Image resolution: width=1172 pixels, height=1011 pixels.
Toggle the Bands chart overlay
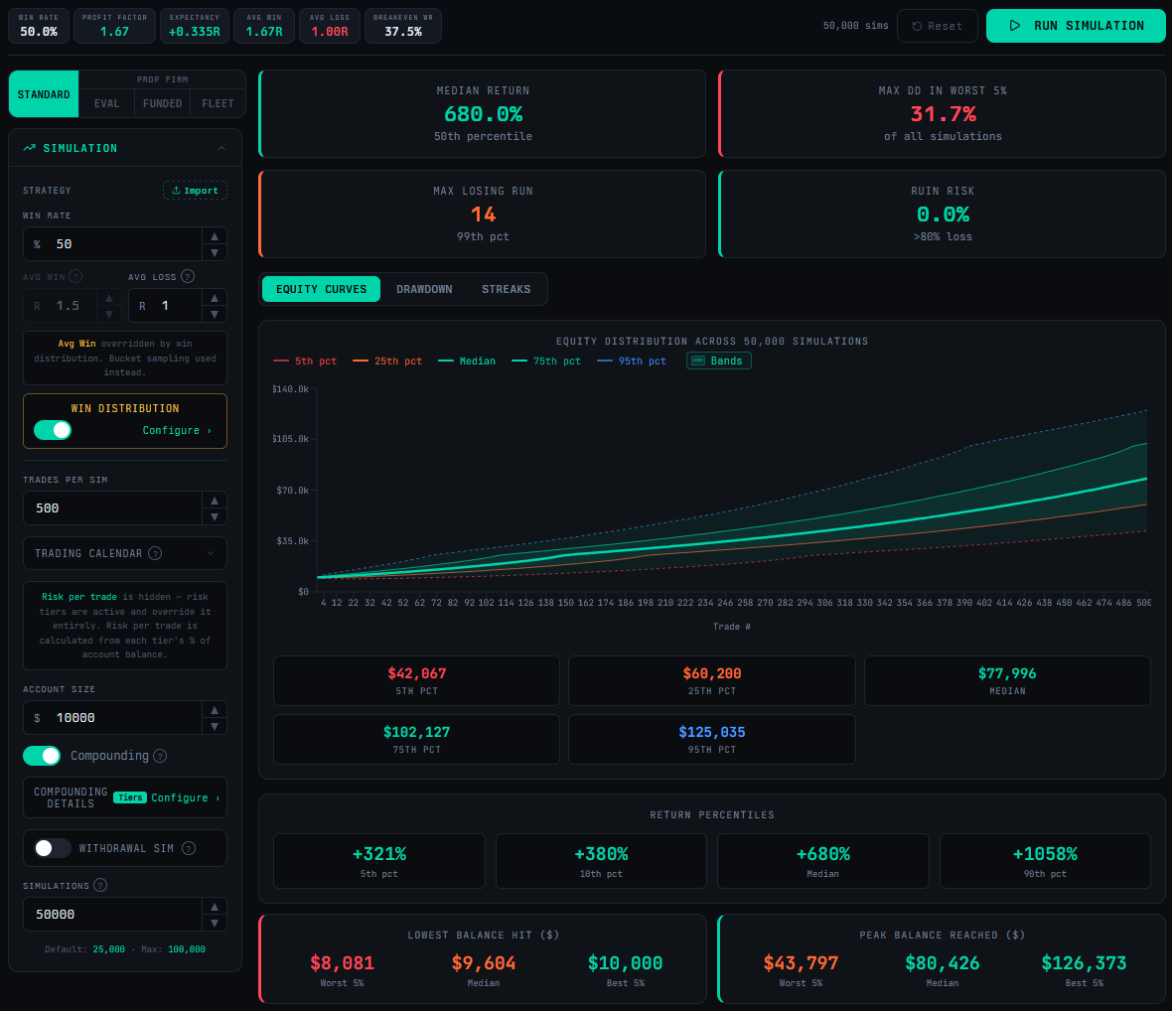718,361
